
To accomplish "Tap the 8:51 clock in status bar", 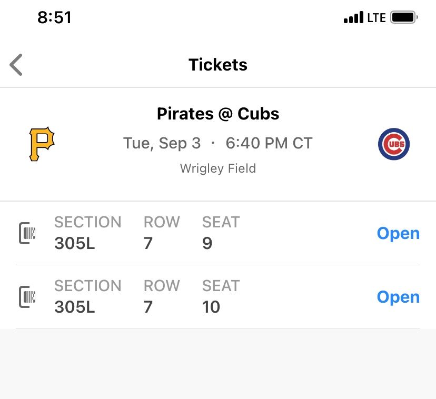I will tap(54, 18).
